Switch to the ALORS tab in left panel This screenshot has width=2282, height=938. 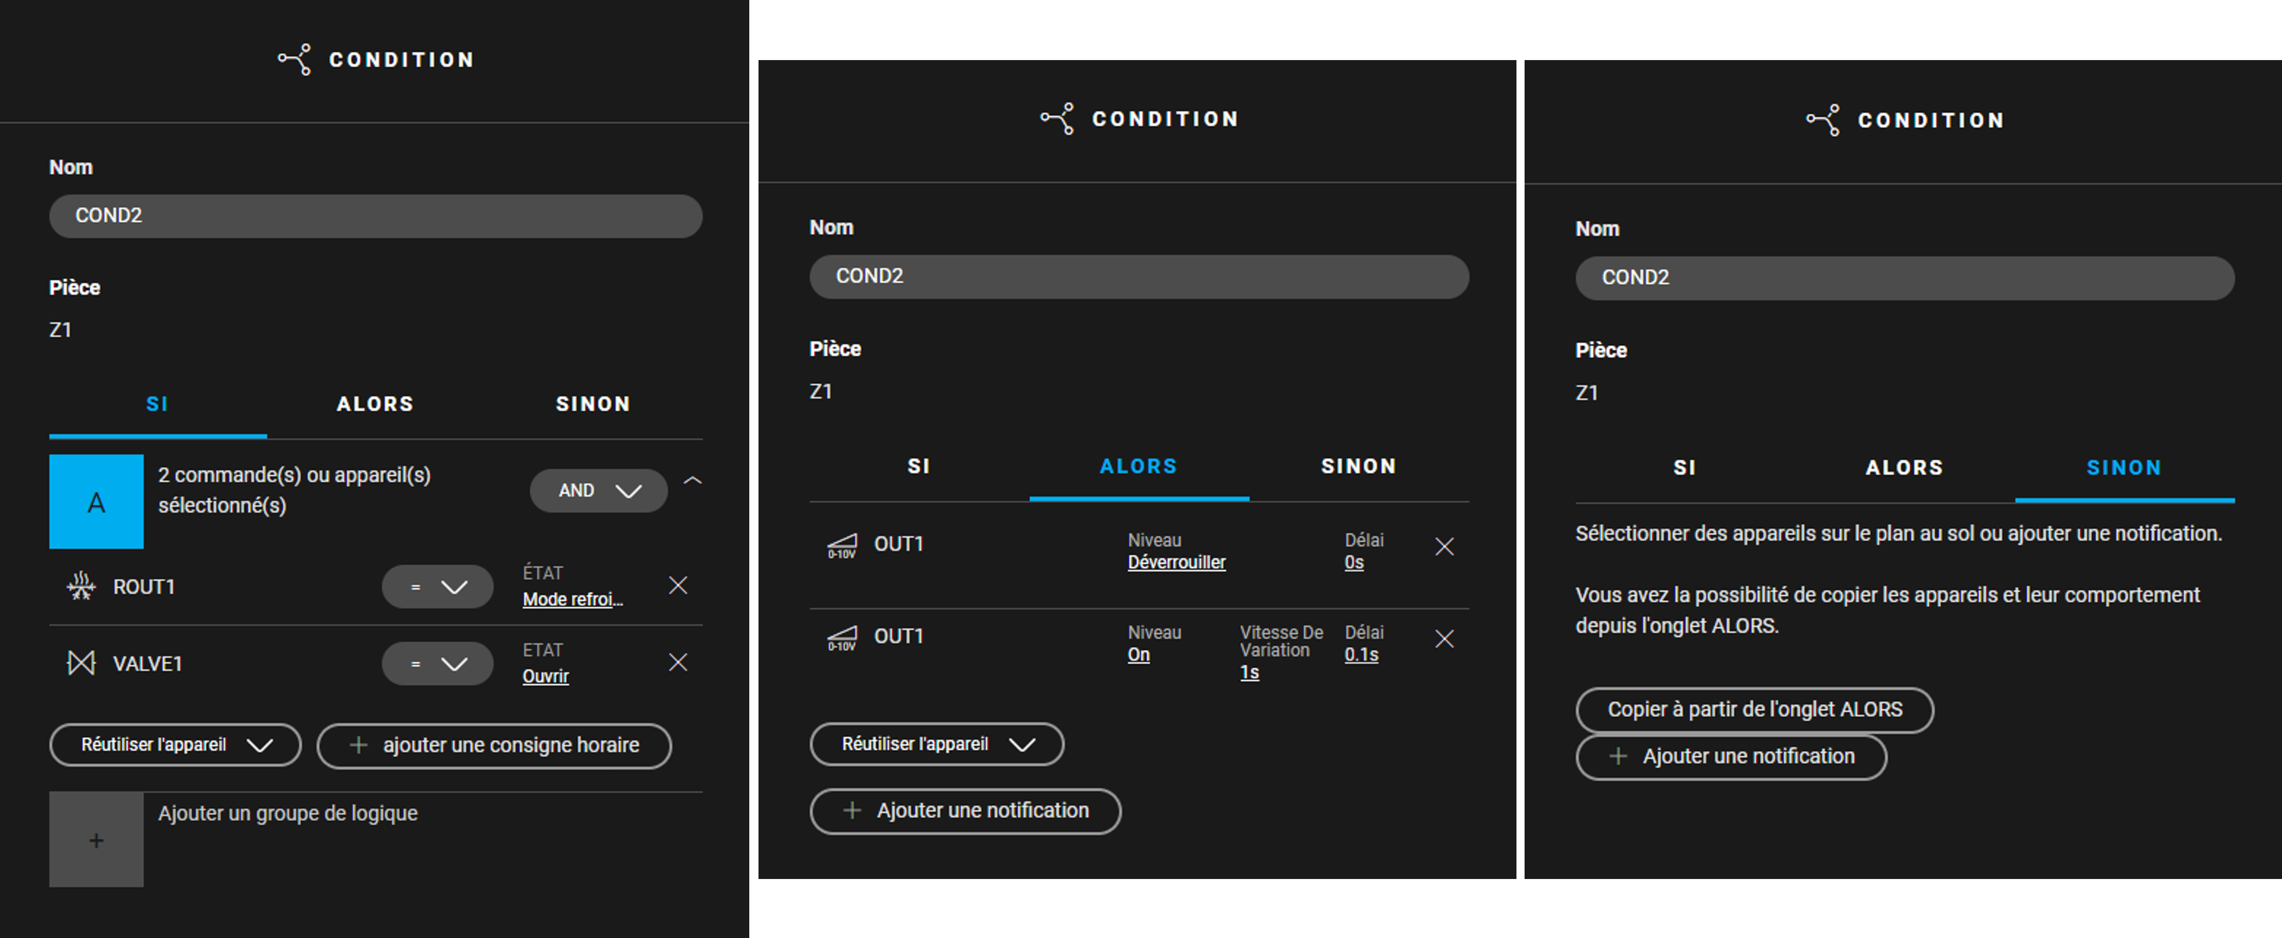(x=376, y=404)
